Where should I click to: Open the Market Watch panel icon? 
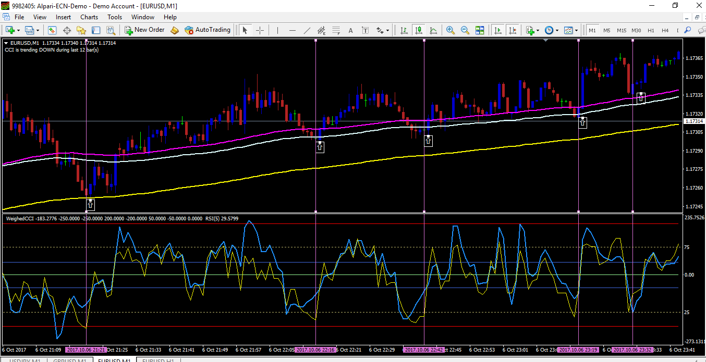[52, 30]
